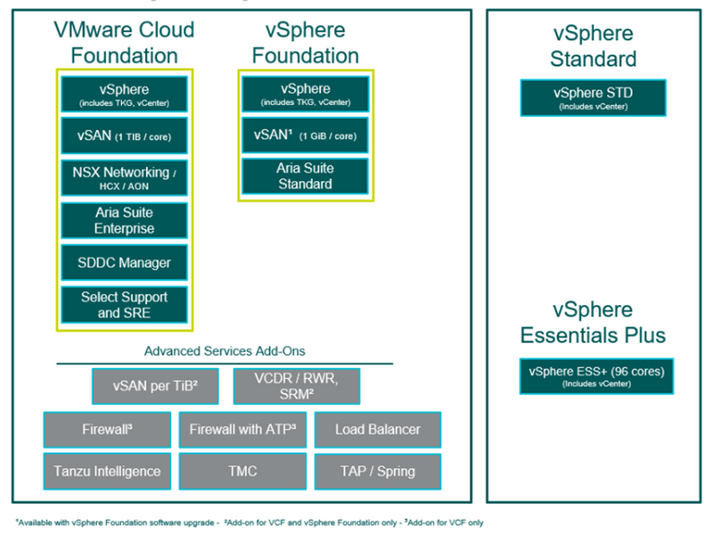Click the Firewall with ATP add-on

pos(242,429)
